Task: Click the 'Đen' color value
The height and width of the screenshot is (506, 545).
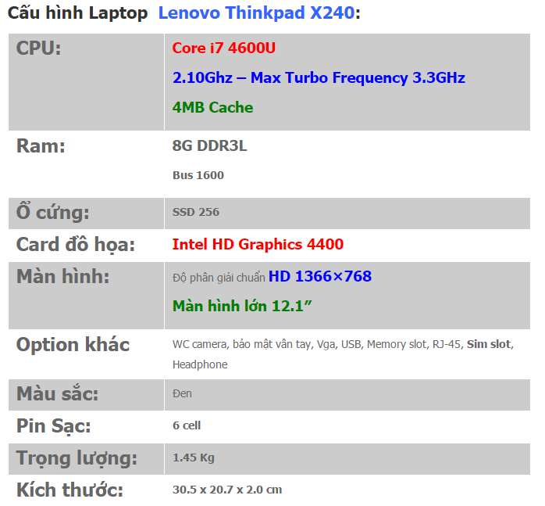Action: point(182,393)
